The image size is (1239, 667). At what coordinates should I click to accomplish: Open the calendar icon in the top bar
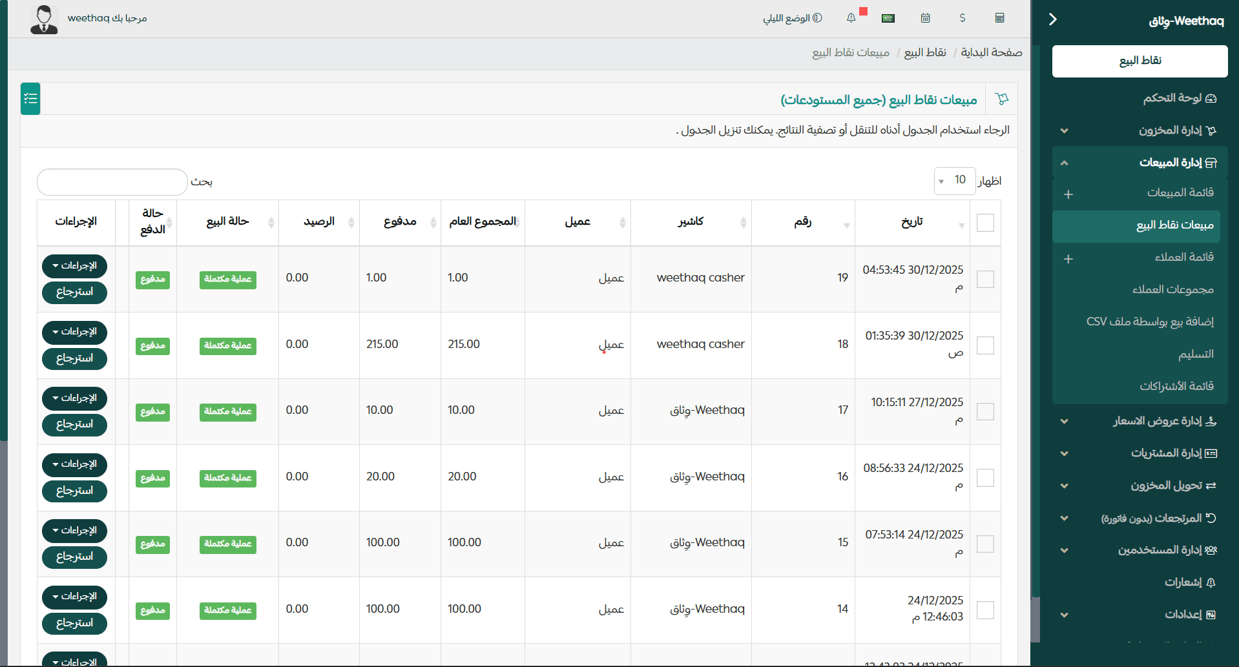point(925,18)
